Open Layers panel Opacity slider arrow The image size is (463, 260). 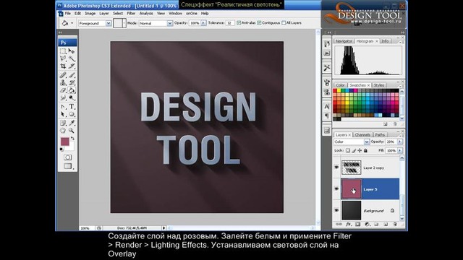(400, 142)
